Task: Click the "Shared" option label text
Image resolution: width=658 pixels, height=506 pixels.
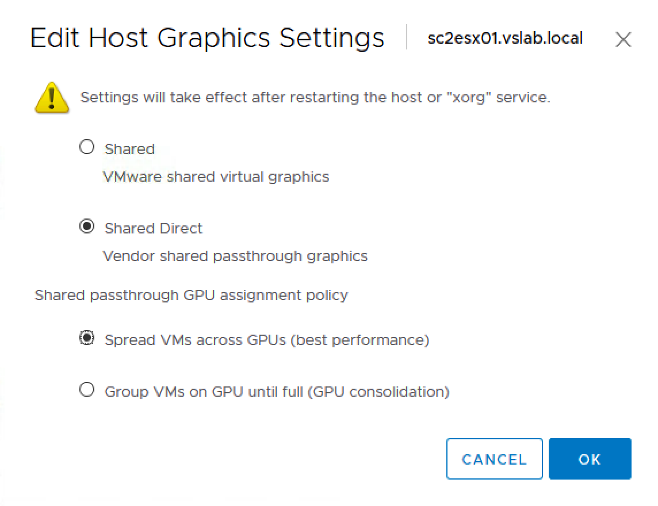Action: click(129, 149)
